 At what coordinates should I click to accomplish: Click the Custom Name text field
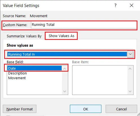click(84, 25)
